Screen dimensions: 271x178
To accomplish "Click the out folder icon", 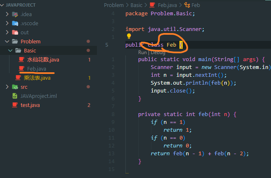I will (x=15, y=33).
